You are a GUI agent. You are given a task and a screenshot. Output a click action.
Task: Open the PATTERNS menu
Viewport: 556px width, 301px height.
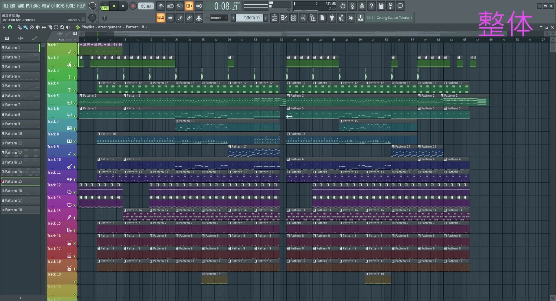coord(33,6)
